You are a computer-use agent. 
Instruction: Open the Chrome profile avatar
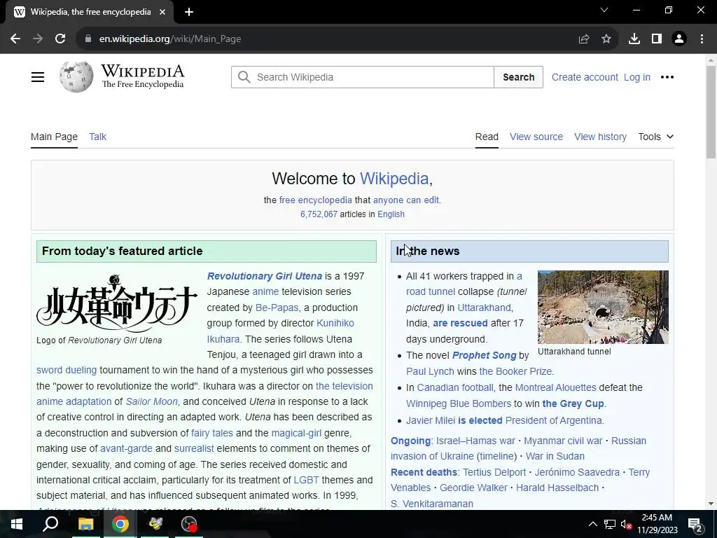point(679,39)
